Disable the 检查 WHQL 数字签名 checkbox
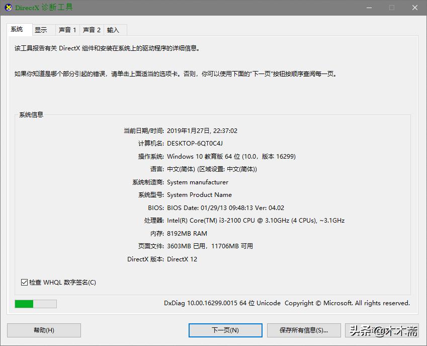 coord(25,283)
